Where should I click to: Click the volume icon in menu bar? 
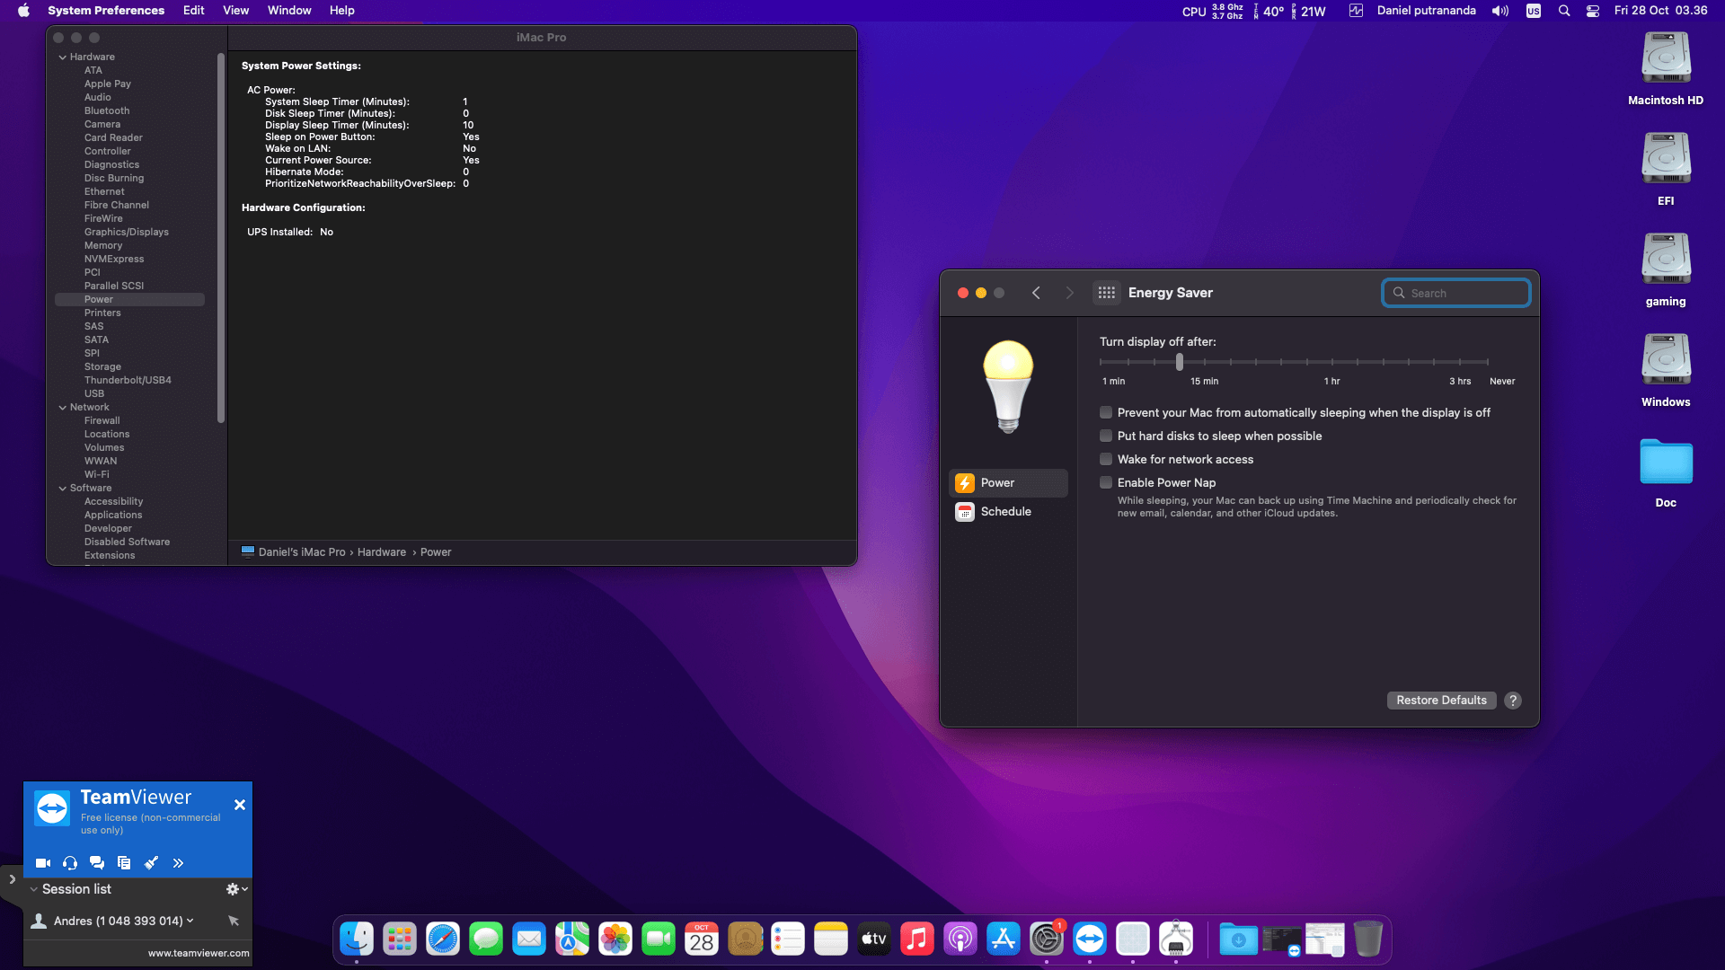pyautogui.click(x=1500, y=11)
